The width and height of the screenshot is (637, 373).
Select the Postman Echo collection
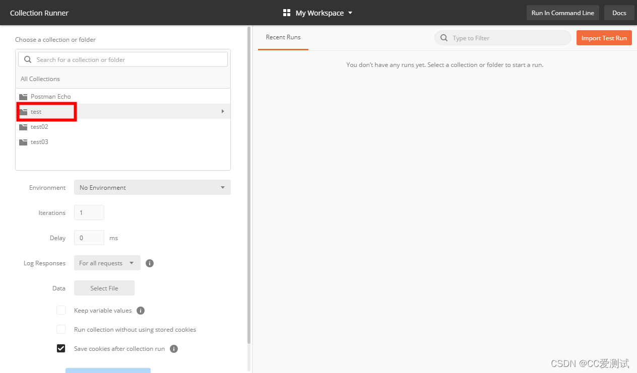tap(123, 96)
